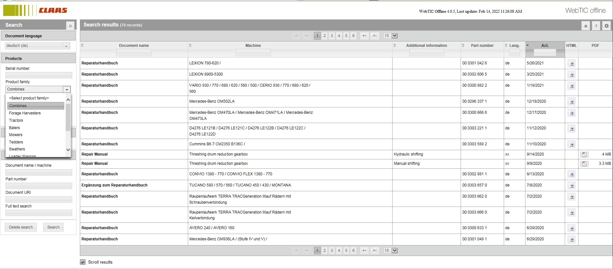Open HTML document for LEXION 8900-5300
613x269 pixels.
click(x=572, y=75)
